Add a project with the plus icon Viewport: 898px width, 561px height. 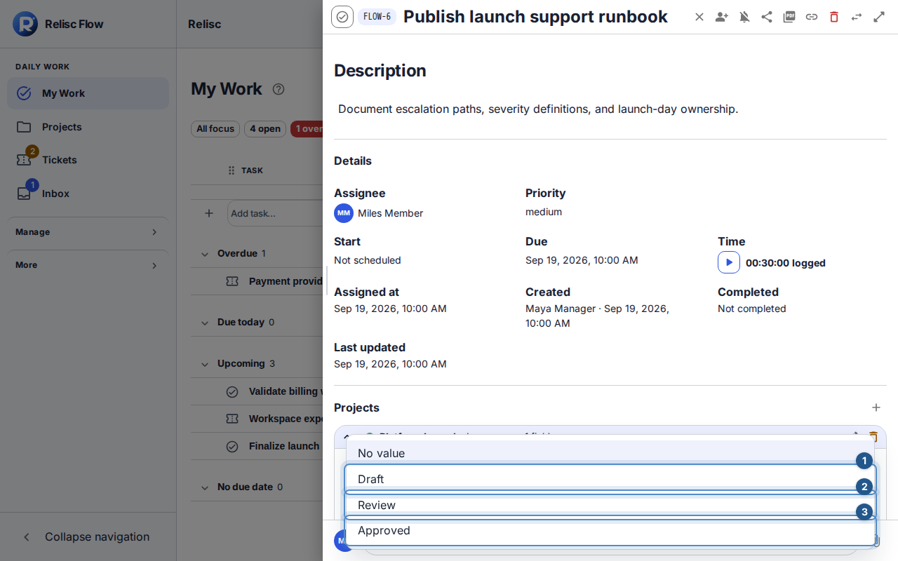point(876,407)
